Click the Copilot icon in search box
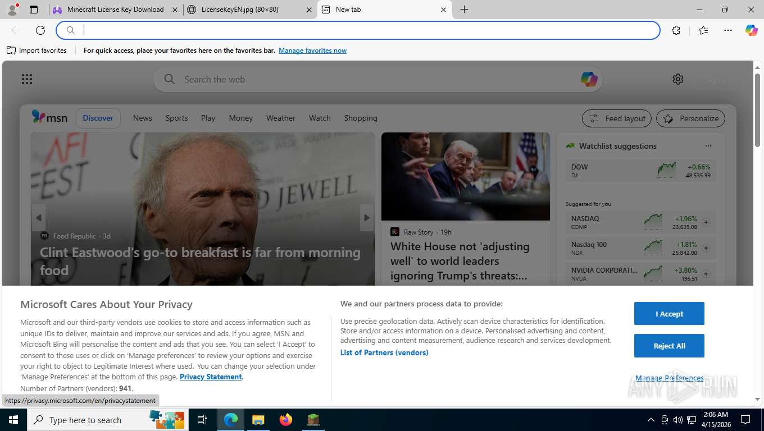The image size is (764, 431). click(x=589, y=79)
